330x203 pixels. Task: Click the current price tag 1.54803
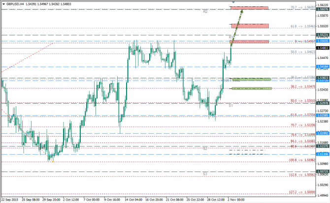click(323, 48)
